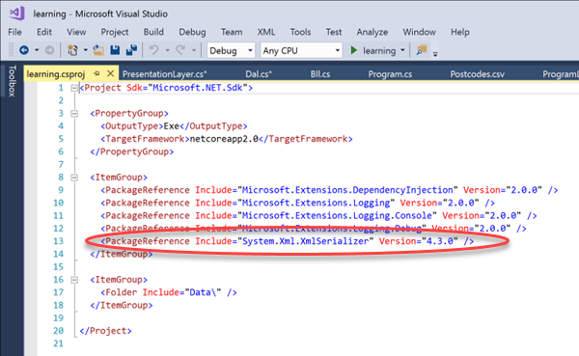Open the Test menu
The width and height of the screenshot is (579, 356).
tap(334, 32)
